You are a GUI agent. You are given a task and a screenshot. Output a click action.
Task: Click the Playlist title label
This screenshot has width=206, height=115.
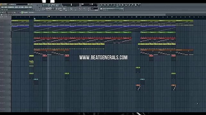(x=28, y=12)
